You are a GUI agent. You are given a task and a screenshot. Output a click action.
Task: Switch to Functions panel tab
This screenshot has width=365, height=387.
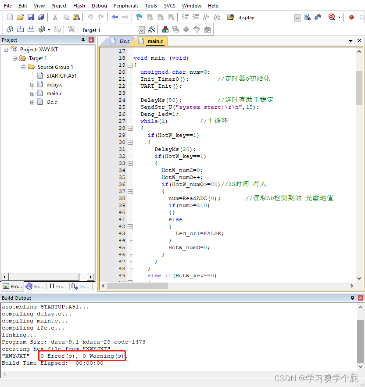57,286
